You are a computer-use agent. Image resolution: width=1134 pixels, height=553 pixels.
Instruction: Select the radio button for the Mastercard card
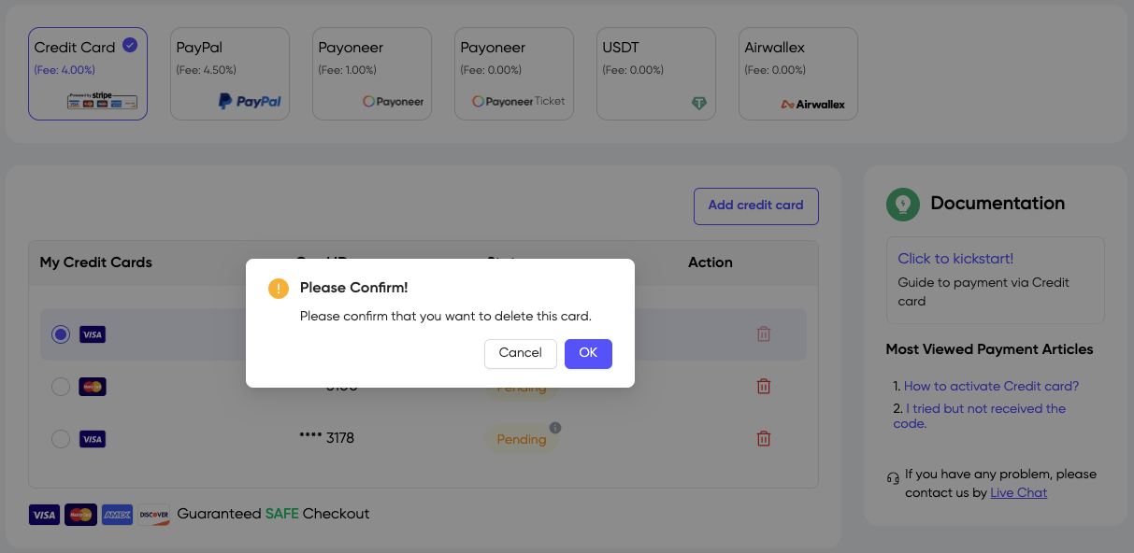pyautogui.click(x=61, y=386)
